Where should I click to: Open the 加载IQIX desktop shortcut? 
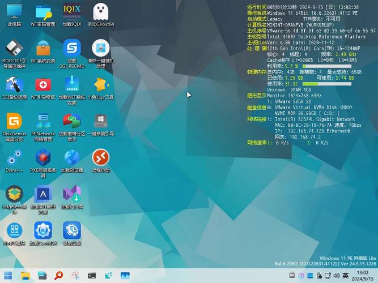72,12
